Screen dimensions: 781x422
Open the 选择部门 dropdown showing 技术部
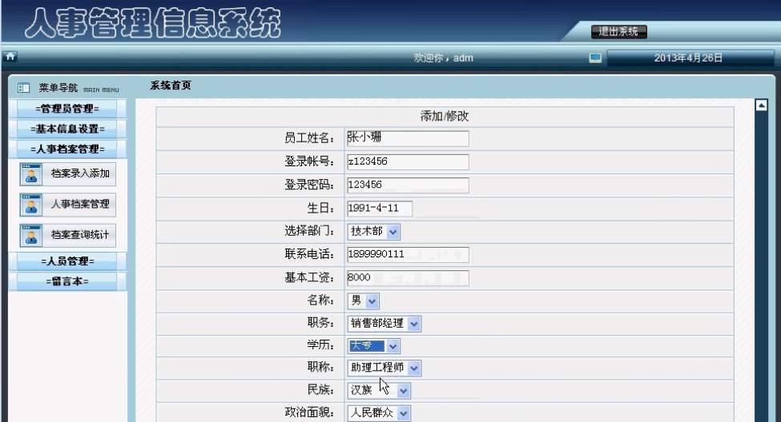pyautogui.click(x=373, y=232)
